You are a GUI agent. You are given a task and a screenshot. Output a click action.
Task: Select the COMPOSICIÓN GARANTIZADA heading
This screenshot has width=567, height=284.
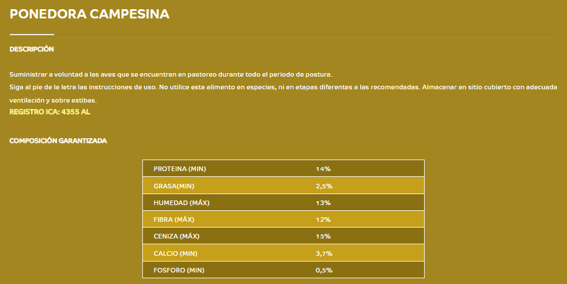(x=58, y=141)
